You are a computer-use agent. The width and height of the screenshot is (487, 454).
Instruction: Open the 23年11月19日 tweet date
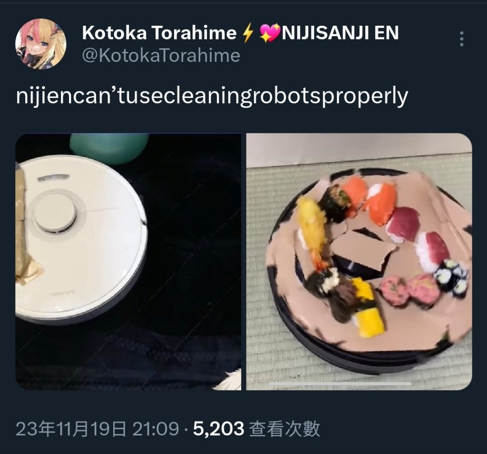tap(71, 429)
